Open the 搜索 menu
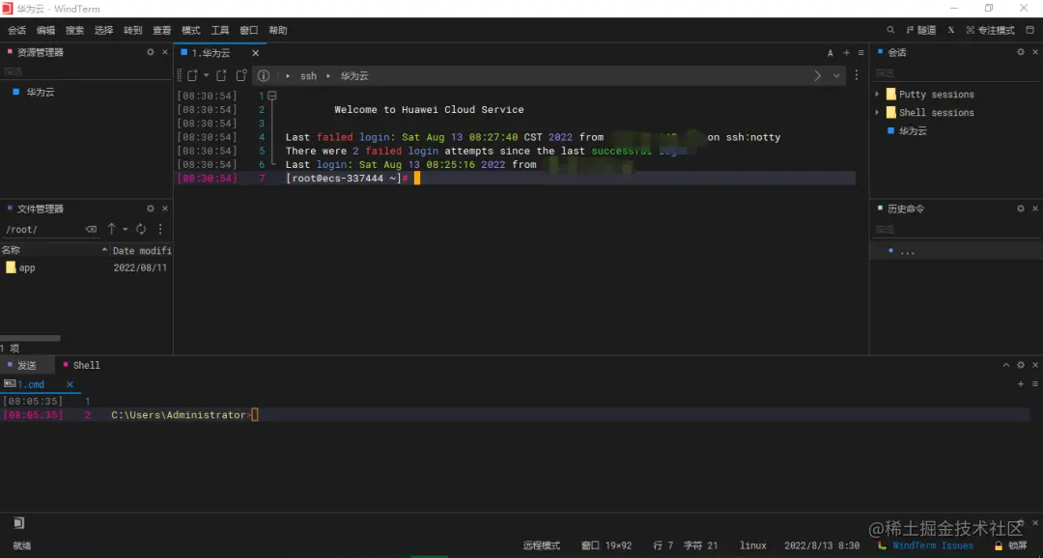This screenshot has width=1043, height=558. tap(74, 31)
